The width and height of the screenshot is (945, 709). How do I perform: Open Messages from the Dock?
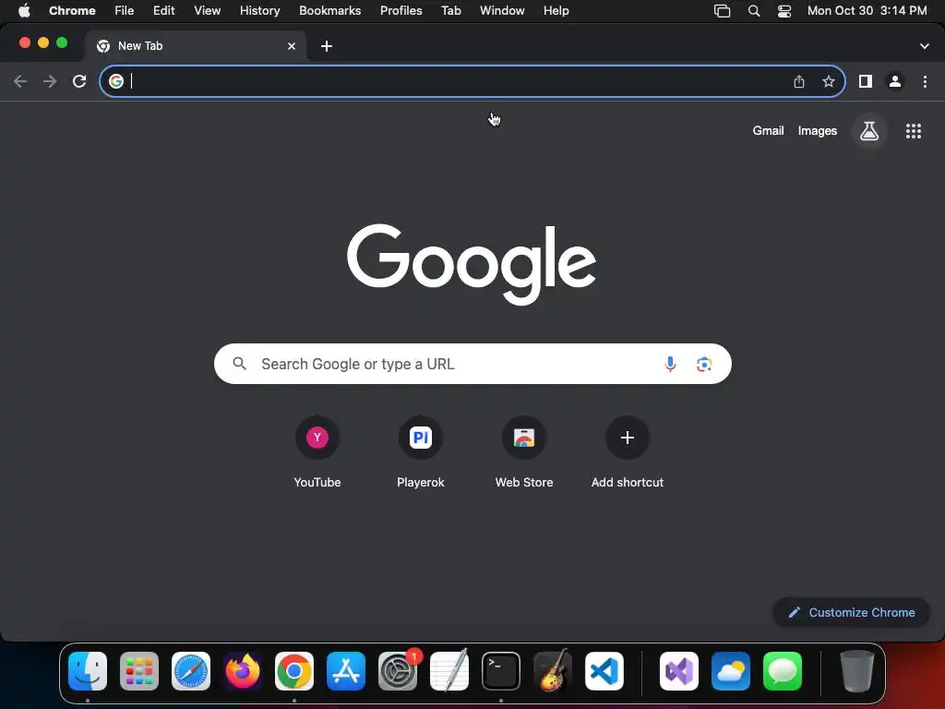[783, 671]
